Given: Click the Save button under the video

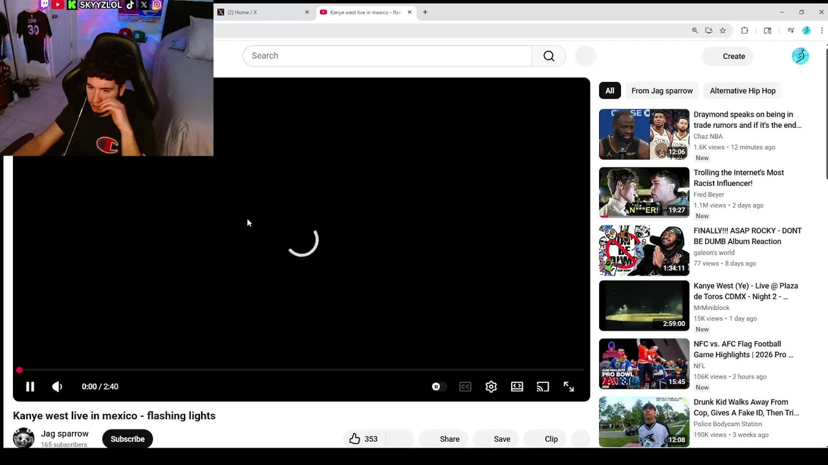Looking at the screenshot, I should [496, 439].
